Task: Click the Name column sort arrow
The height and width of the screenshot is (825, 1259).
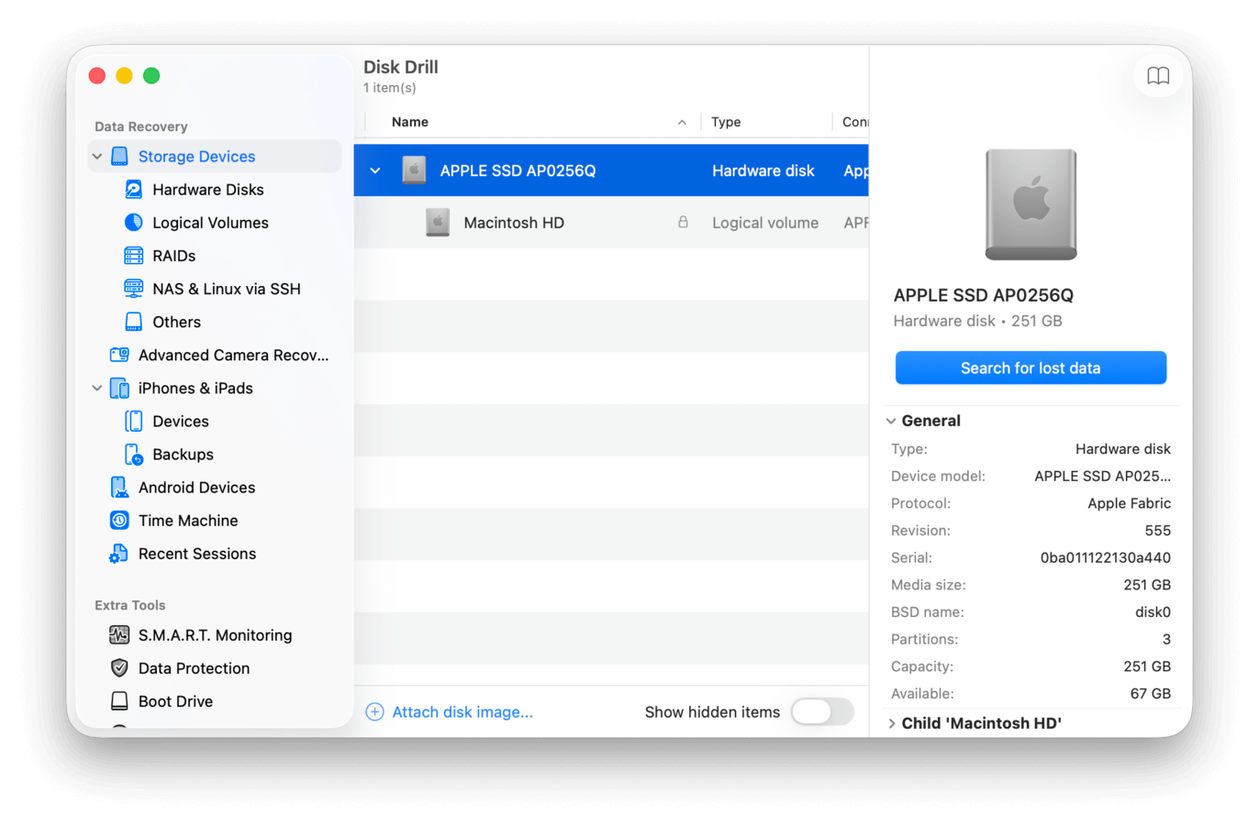Action: tap(682, 122)
